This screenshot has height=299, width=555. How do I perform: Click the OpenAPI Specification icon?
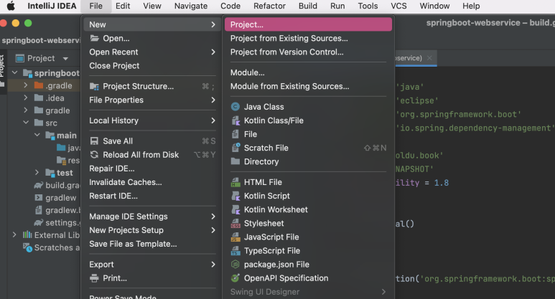pyautogui.click(x=235, y=278)
